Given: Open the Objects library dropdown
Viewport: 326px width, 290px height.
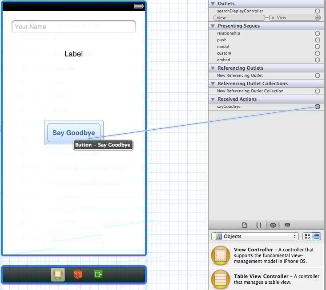Looking at the screenshot, I should point(255,236).
